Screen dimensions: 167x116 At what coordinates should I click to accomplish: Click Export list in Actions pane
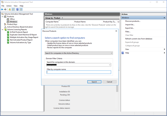(129, 28)
